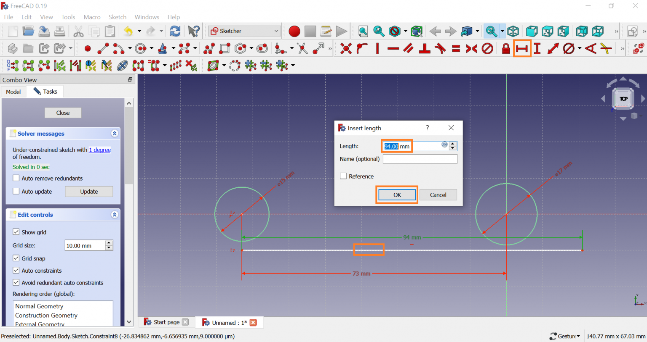This screenshot has height=342, width=647.
Task: Open the Sketch menu
Action: tap(117, 17)
